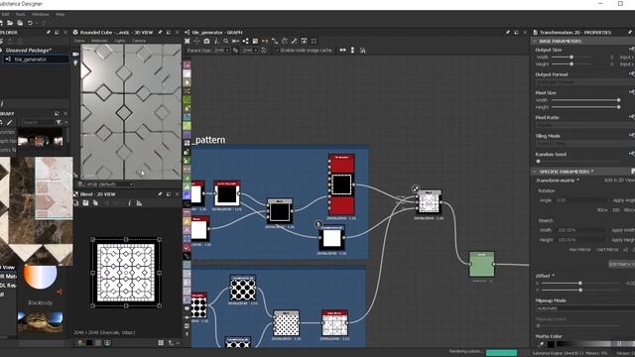Open the Tools menu
The height and width of the screenshot is (357, 635).
tap(20, 14)
